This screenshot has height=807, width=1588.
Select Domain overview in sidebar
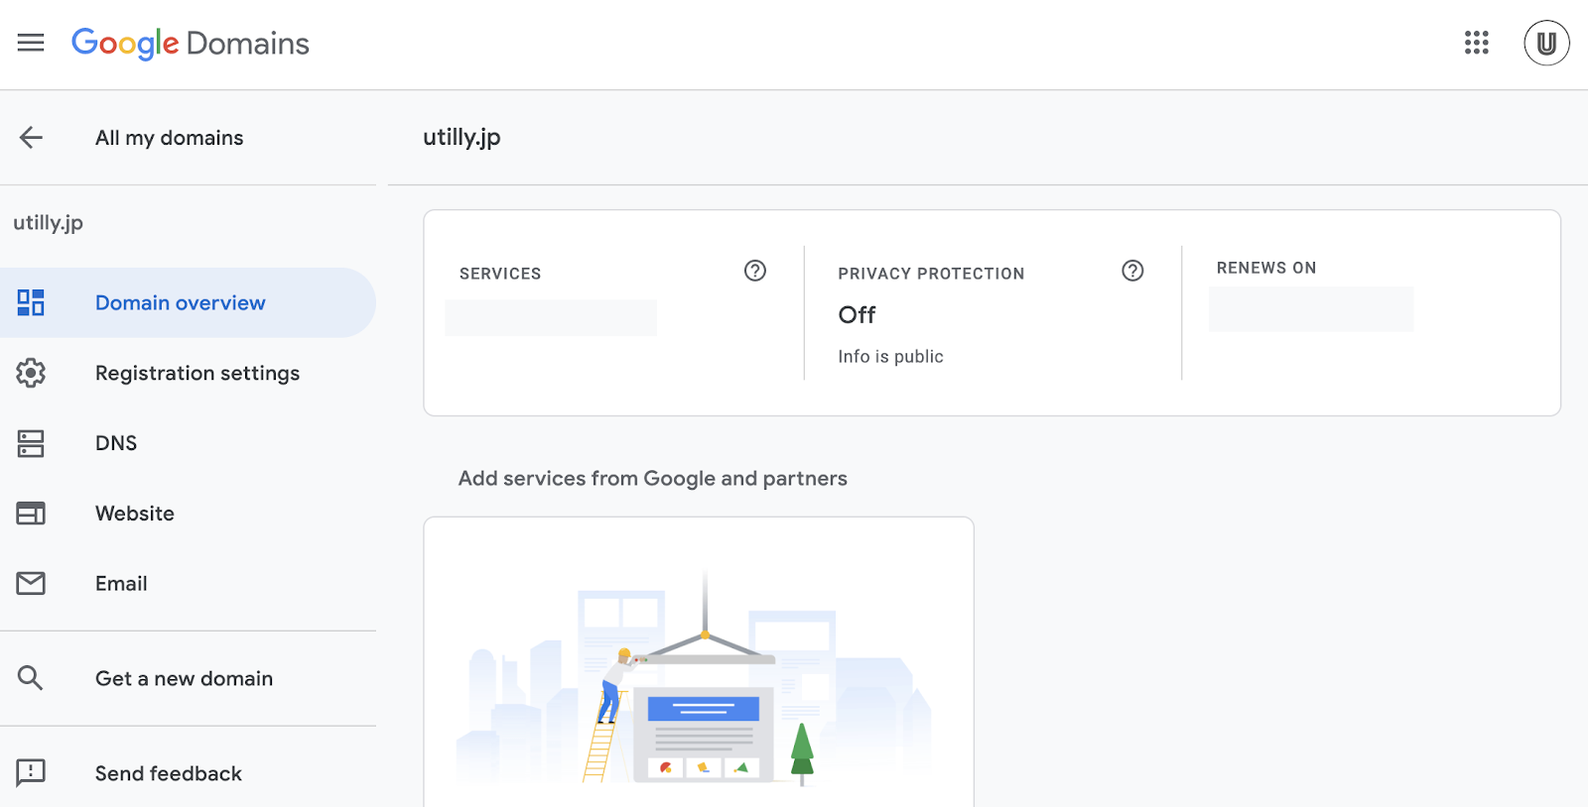click(188, 302)
